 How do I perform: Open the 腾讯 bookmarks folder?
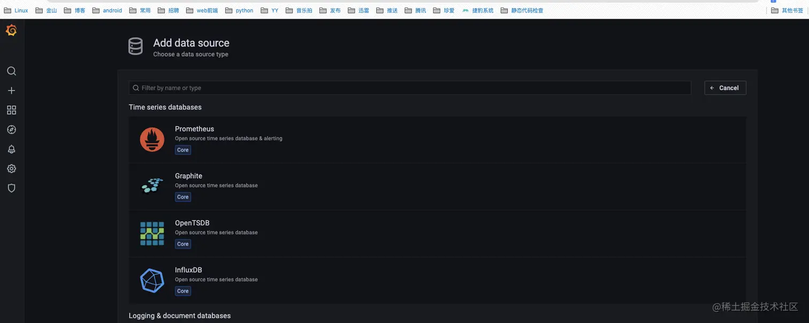coord(415,10)
